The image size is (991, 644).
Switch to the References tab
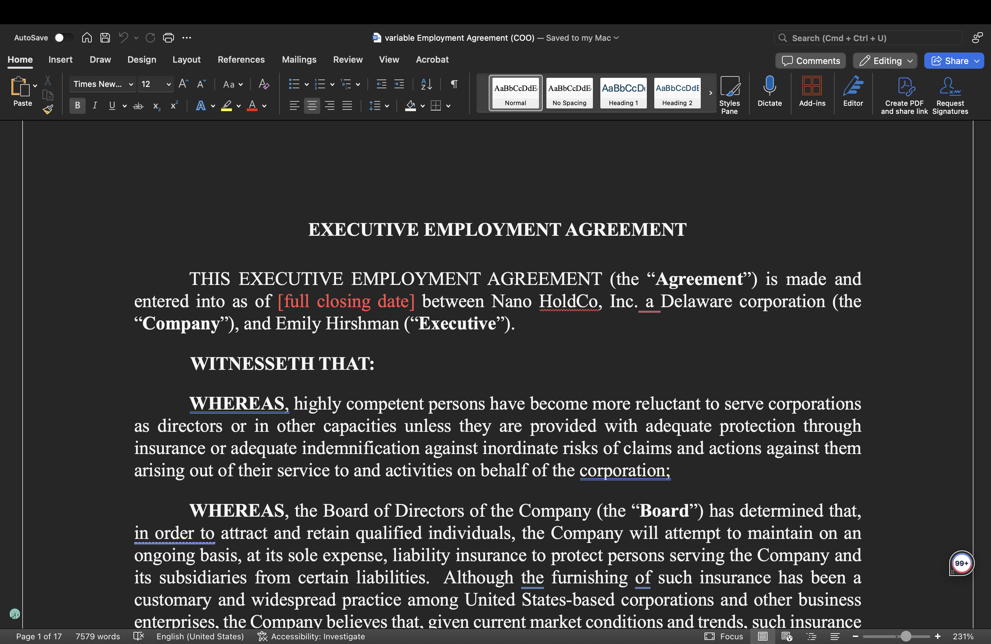(241, 60)
